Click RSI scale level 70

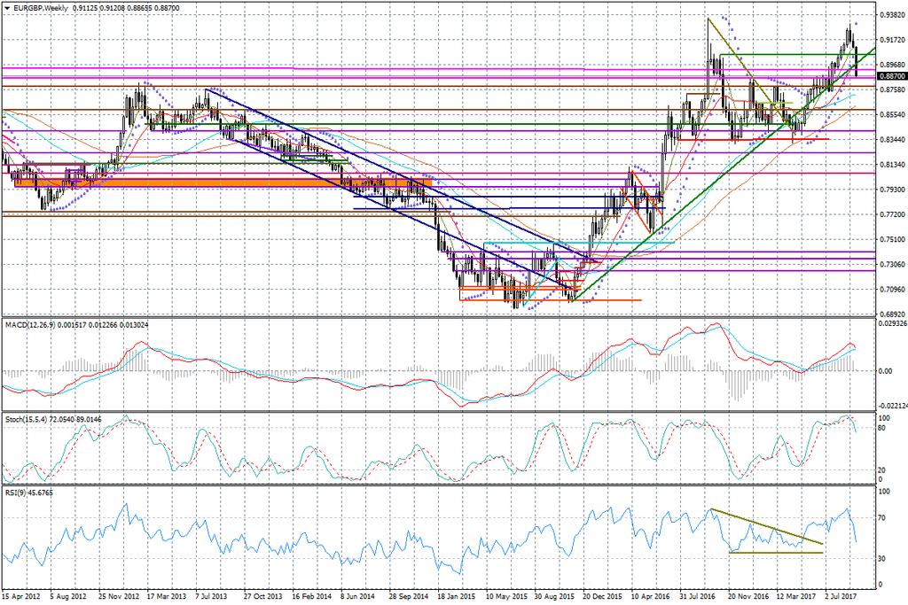(882, 517)
